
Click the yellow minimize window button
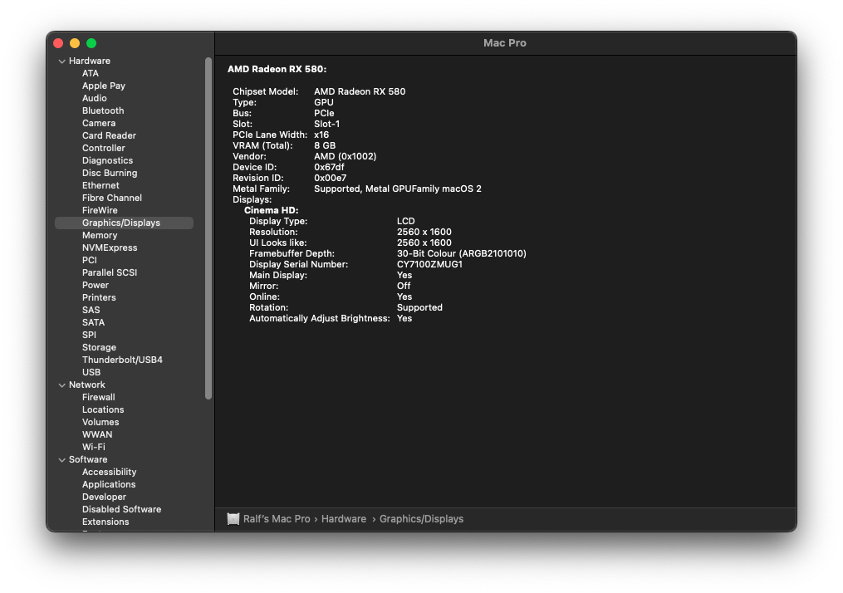point(75,43)
